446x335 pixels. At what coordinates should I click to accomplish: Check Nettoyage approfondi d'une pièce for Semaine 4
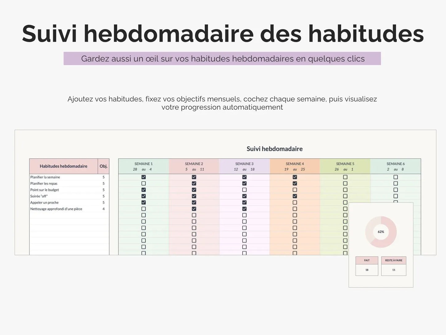[x=295, y=209]
